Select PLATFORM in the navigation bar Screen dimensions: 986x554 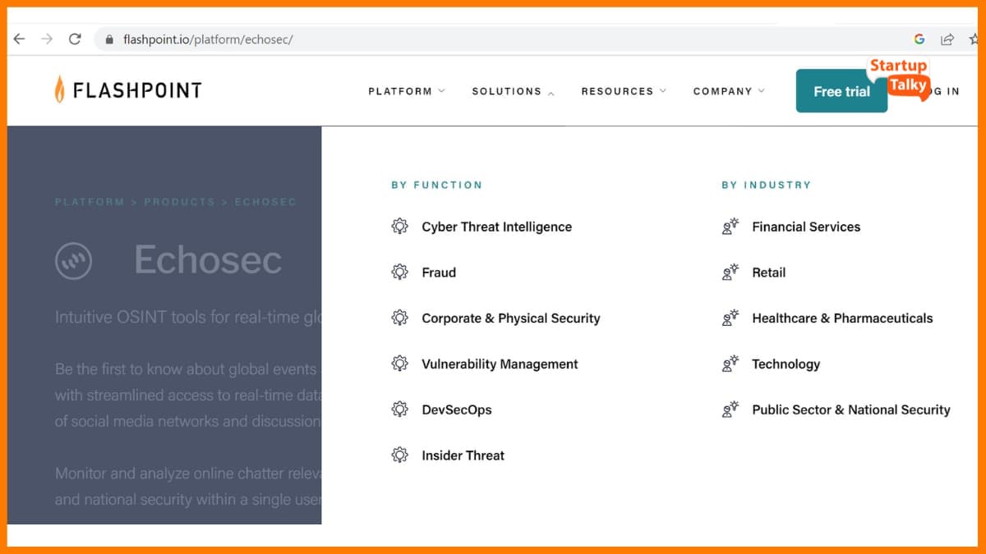point(399,91)
